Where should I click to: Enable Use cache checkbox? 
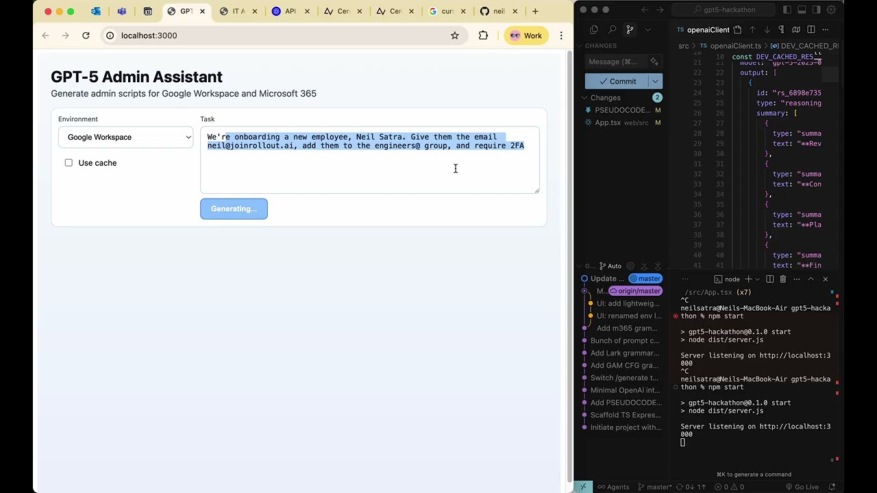click(x=69, y=163)
